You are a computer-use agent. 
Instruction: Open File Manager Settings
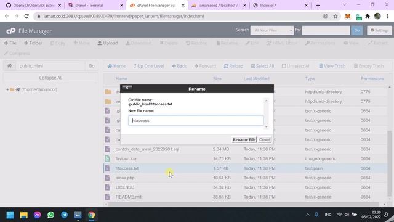379,30
